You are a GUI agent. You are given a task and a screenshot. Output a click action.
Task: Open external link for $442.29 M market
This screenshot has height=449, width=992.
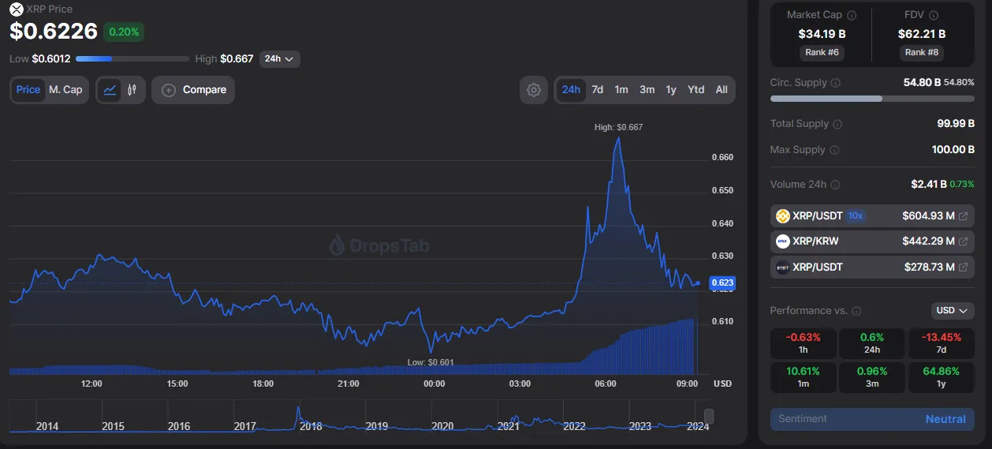[963, 241]
